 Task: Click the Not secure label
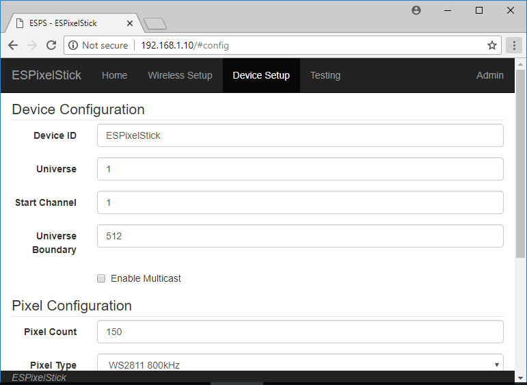coord(105,45)
